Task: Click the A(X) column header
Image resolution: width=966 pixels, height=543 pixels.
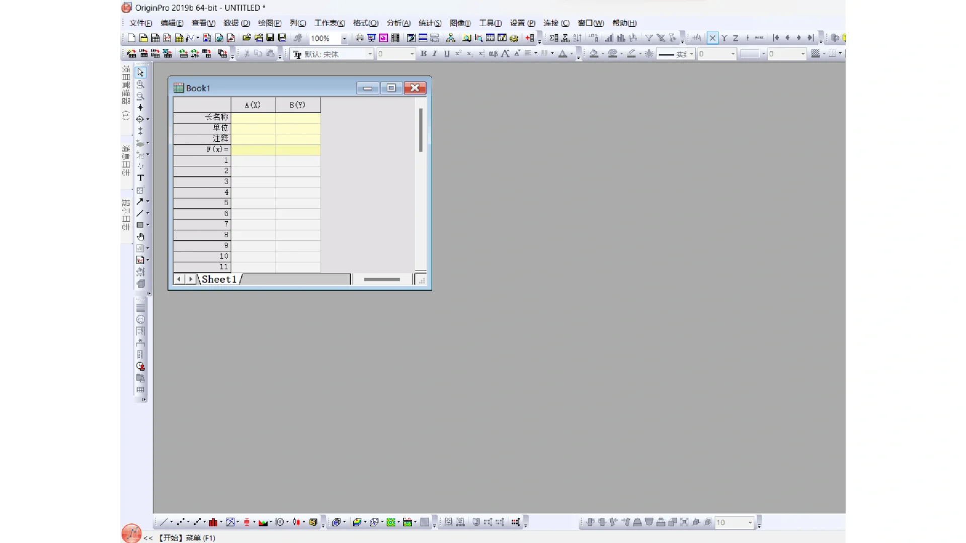Action: 253,105
